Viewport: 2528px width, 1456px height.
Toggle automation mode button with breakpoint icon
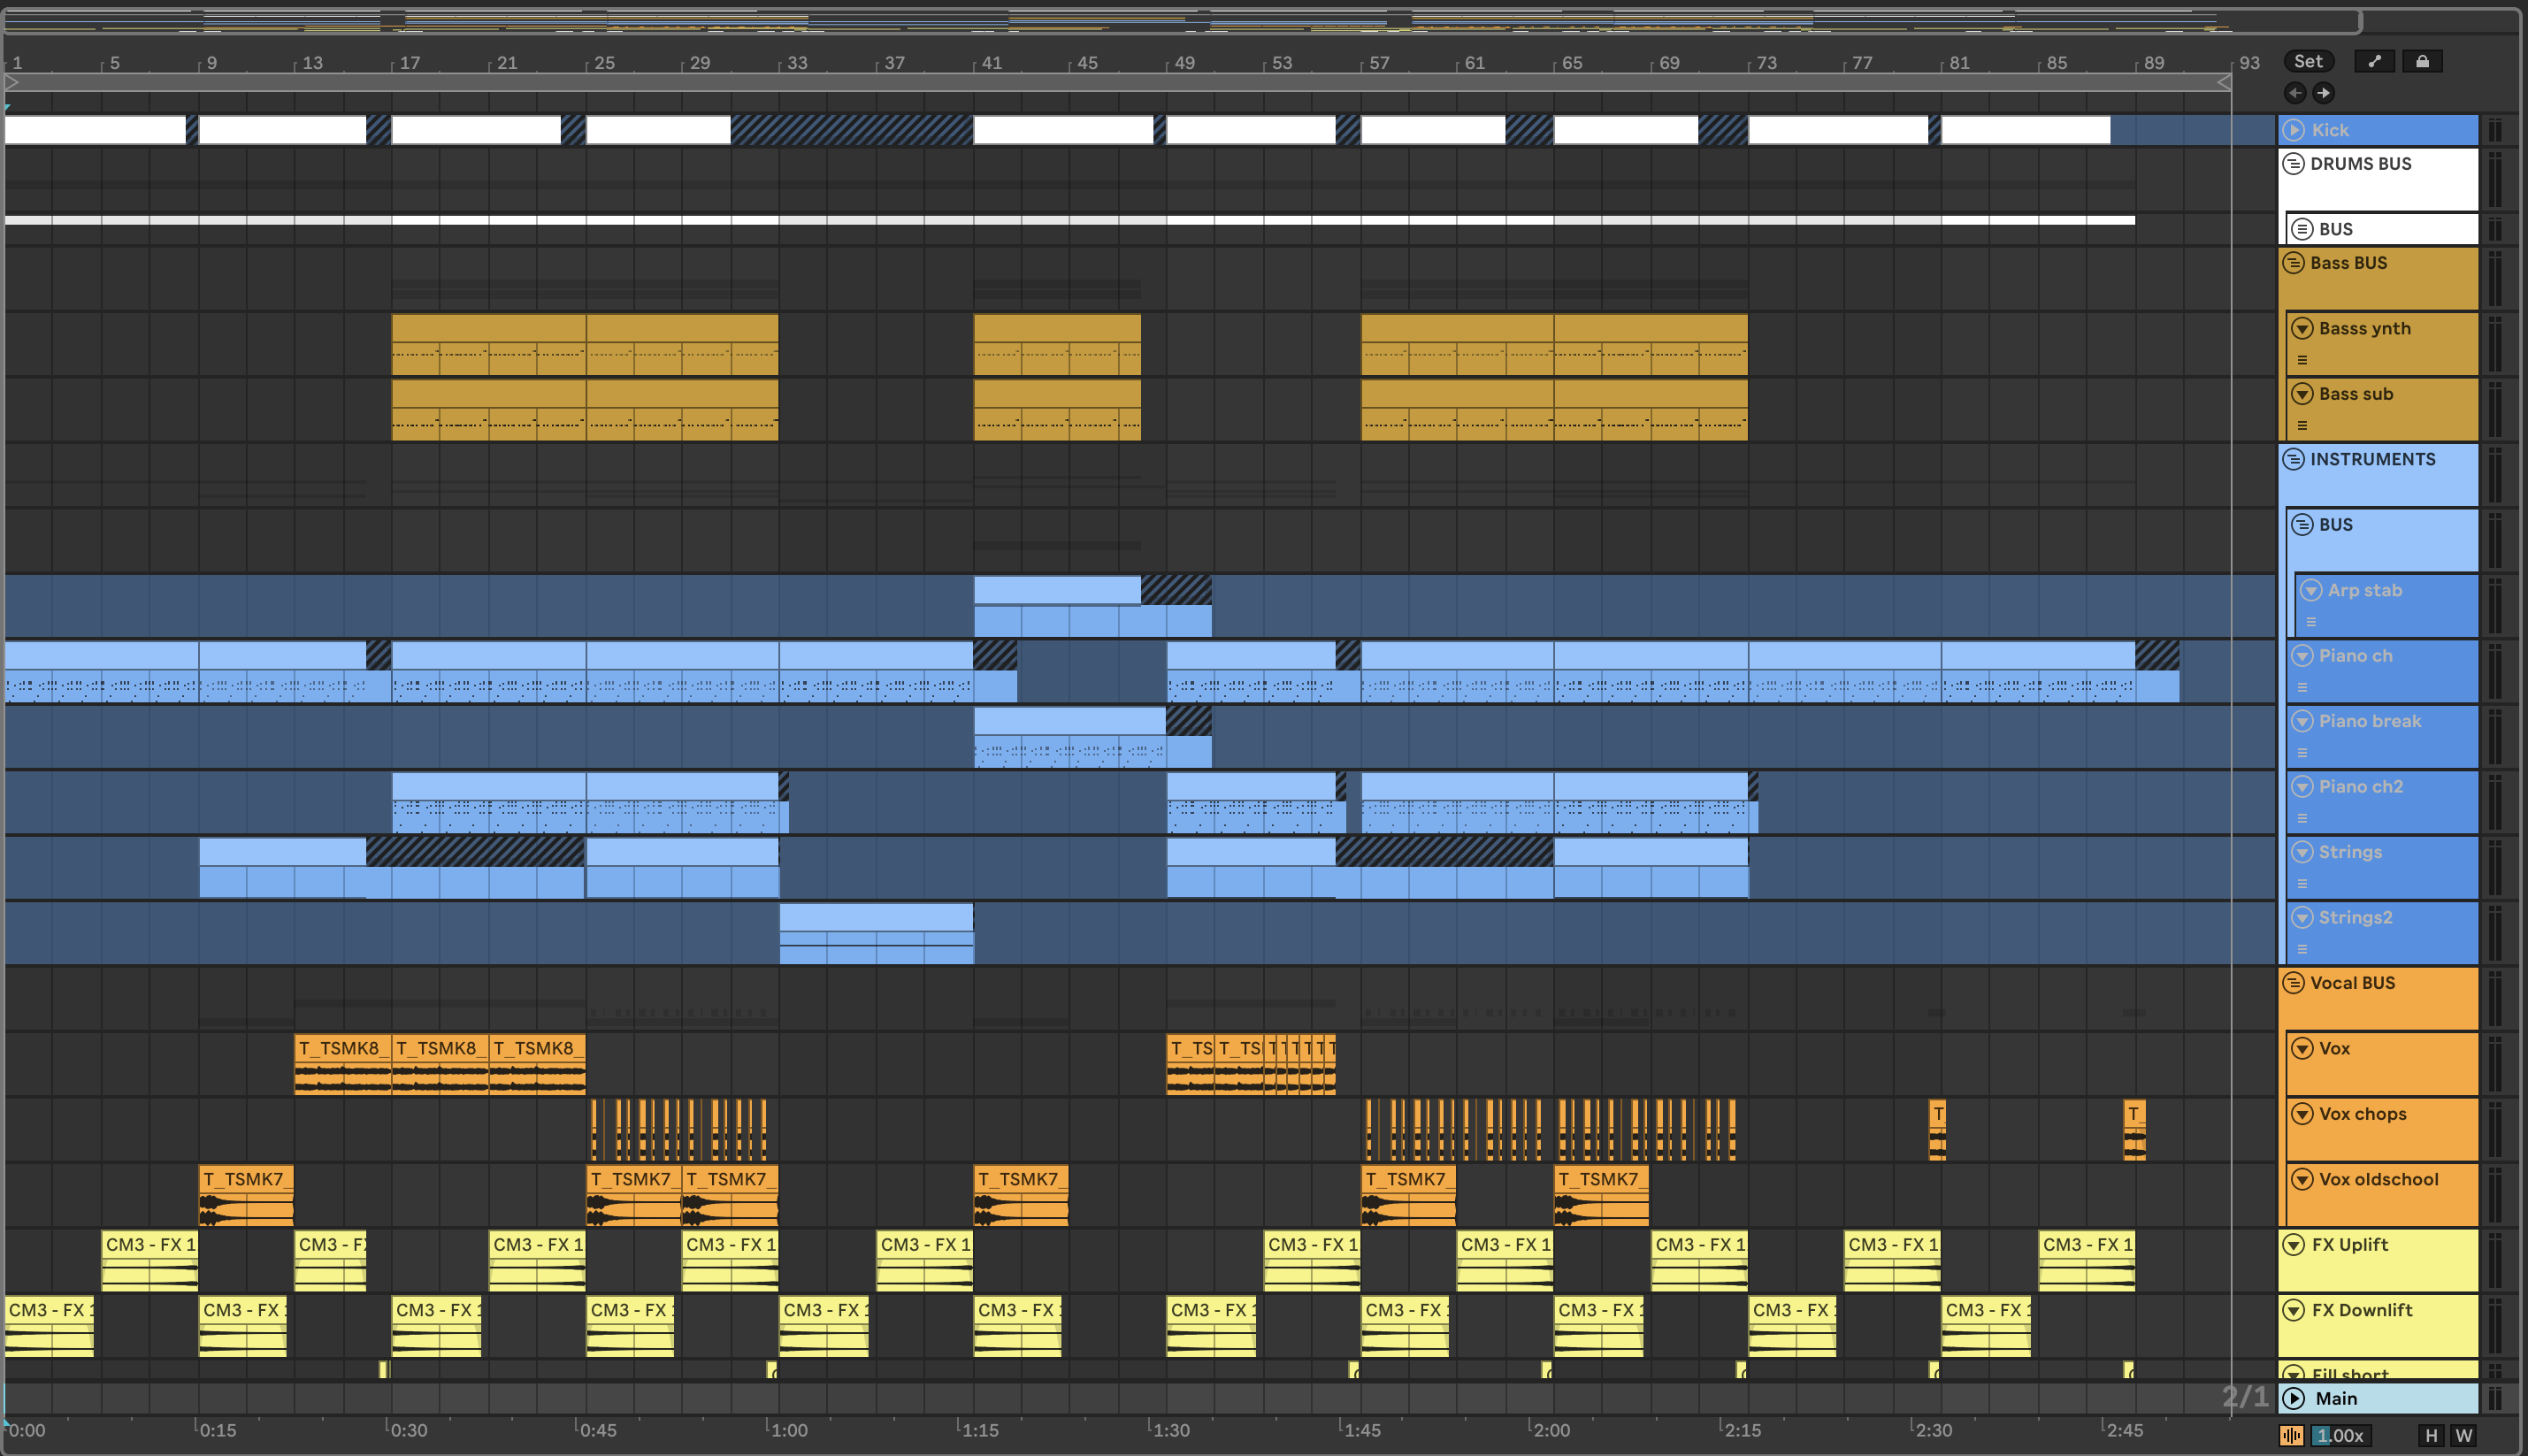click(x=2375, y=61)
